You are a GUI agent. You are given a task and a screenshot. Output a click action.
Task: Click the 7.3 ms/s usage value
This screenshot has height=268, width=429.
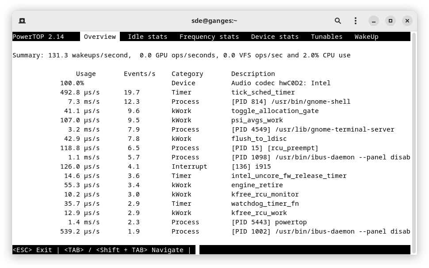[84, 102]
